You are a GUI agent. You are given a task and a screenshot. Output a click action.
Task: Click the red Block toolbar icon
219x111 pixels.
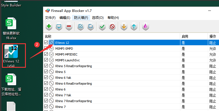click(112, 26)
